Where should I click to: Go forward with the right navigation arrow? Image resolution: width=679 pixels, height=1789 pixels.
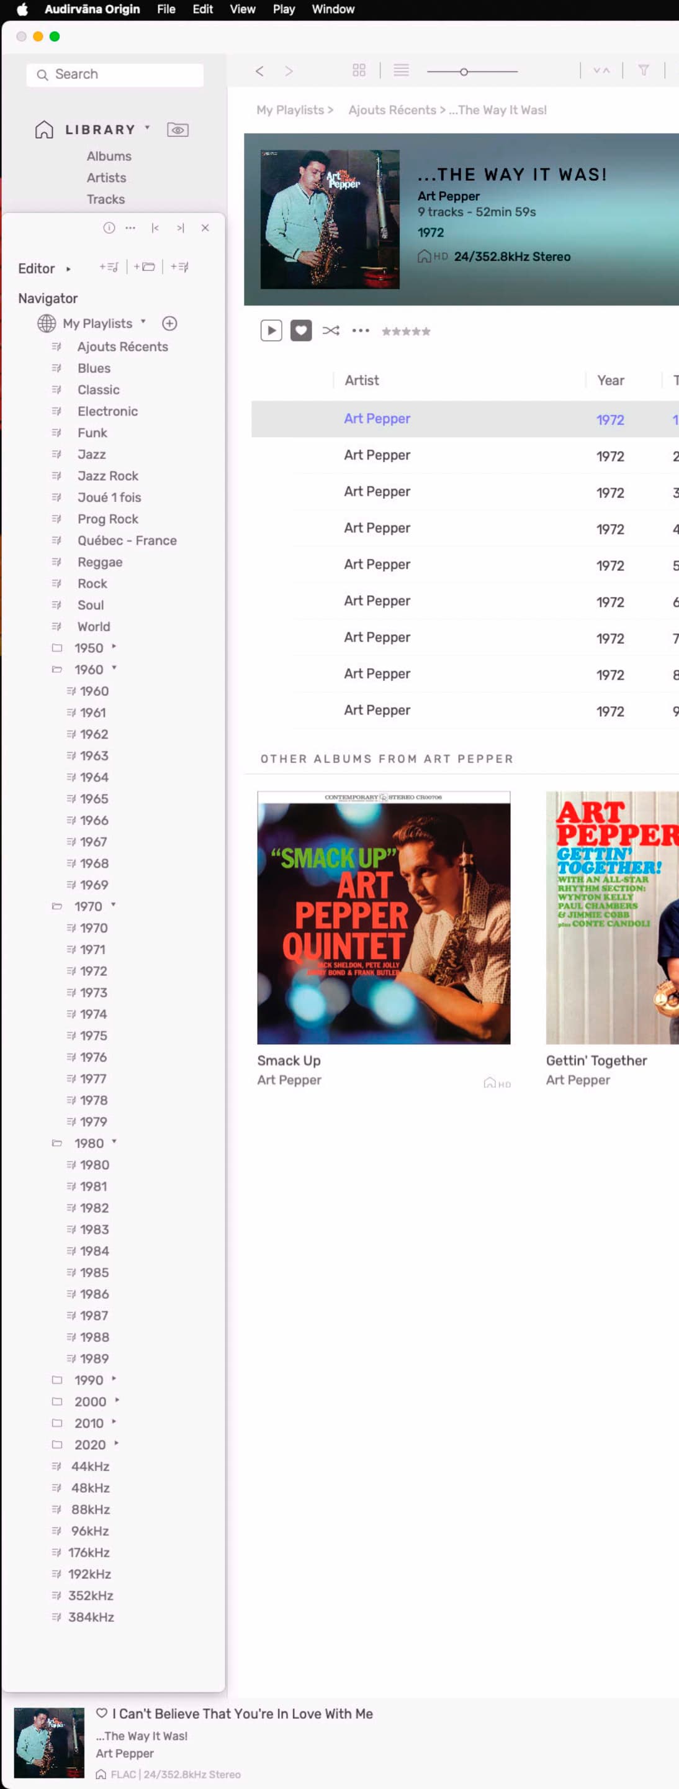point(289,71)
